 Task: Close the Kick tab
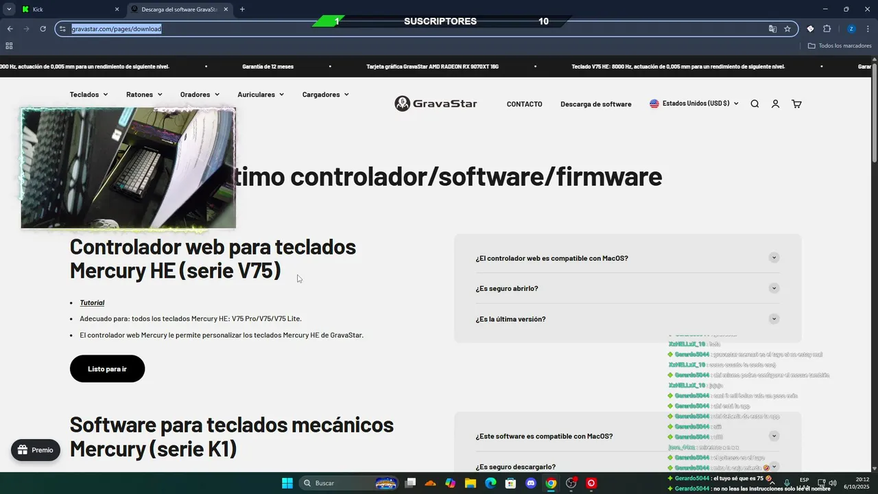tap(117, 10)
